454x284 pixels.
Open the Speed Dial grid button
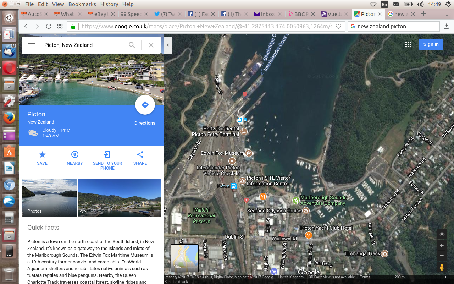tap(60, 26)
